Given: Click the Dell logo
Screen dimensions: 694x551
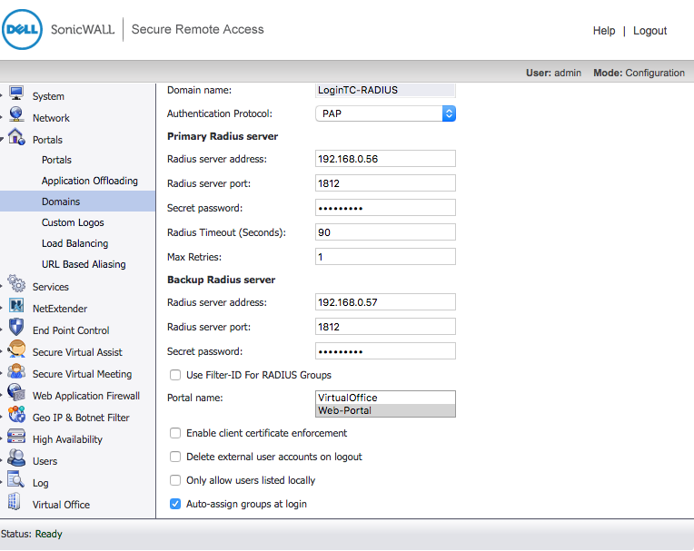Looking at the screenshot, I should coord(22,30).
